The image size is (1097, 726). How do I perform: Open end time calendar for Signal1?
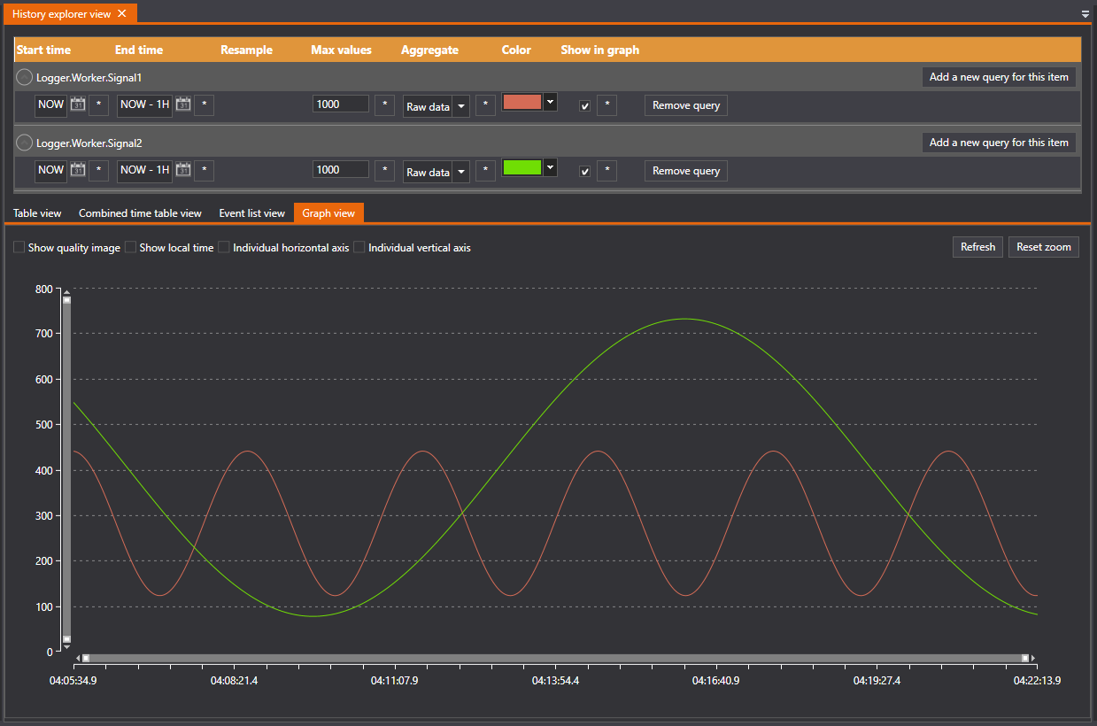(183, 104)
